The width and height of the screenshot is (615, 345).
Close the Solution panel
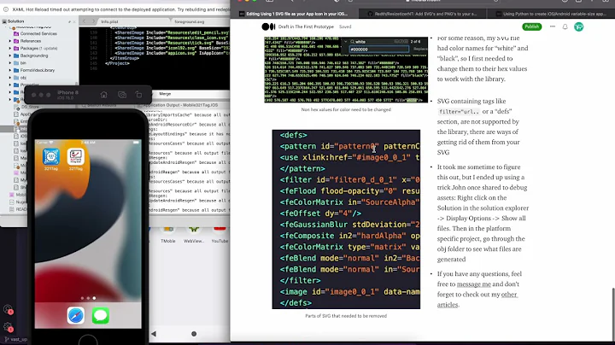[x=74, y=21]
